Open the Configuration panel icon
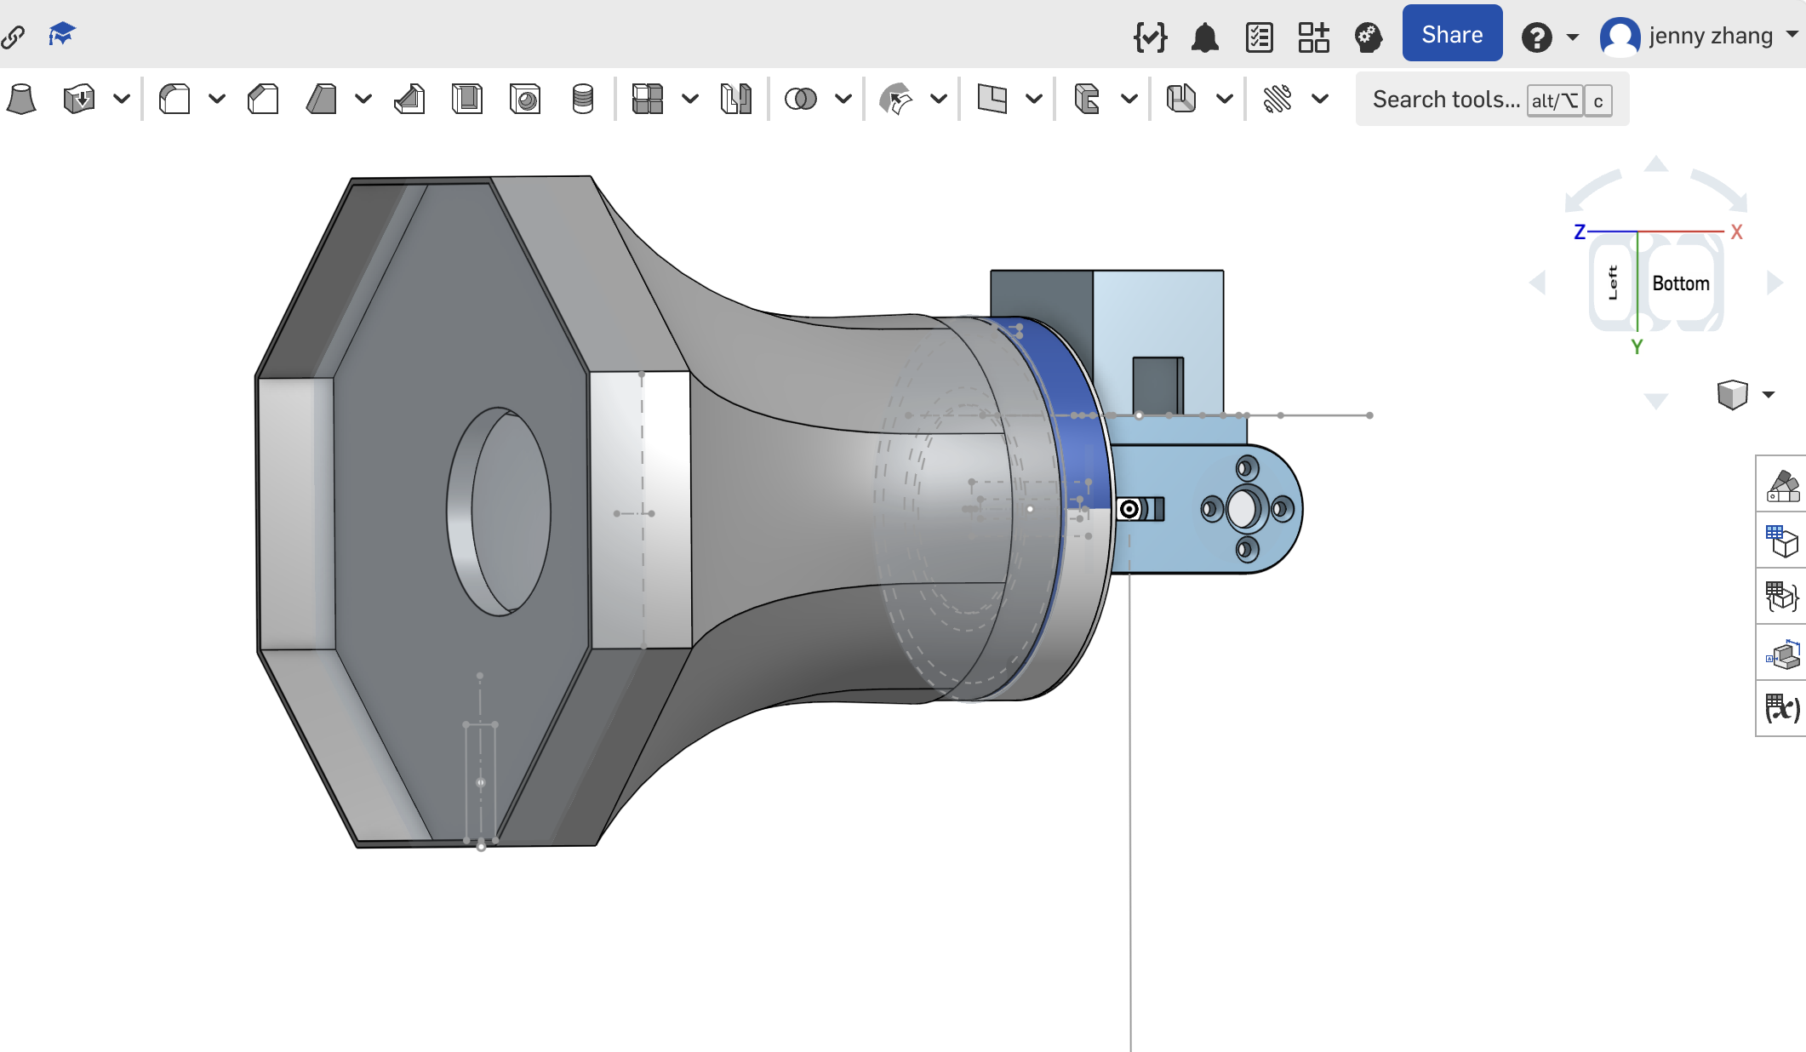The image size is (1806, 1052). click(x=1783, y=540)
